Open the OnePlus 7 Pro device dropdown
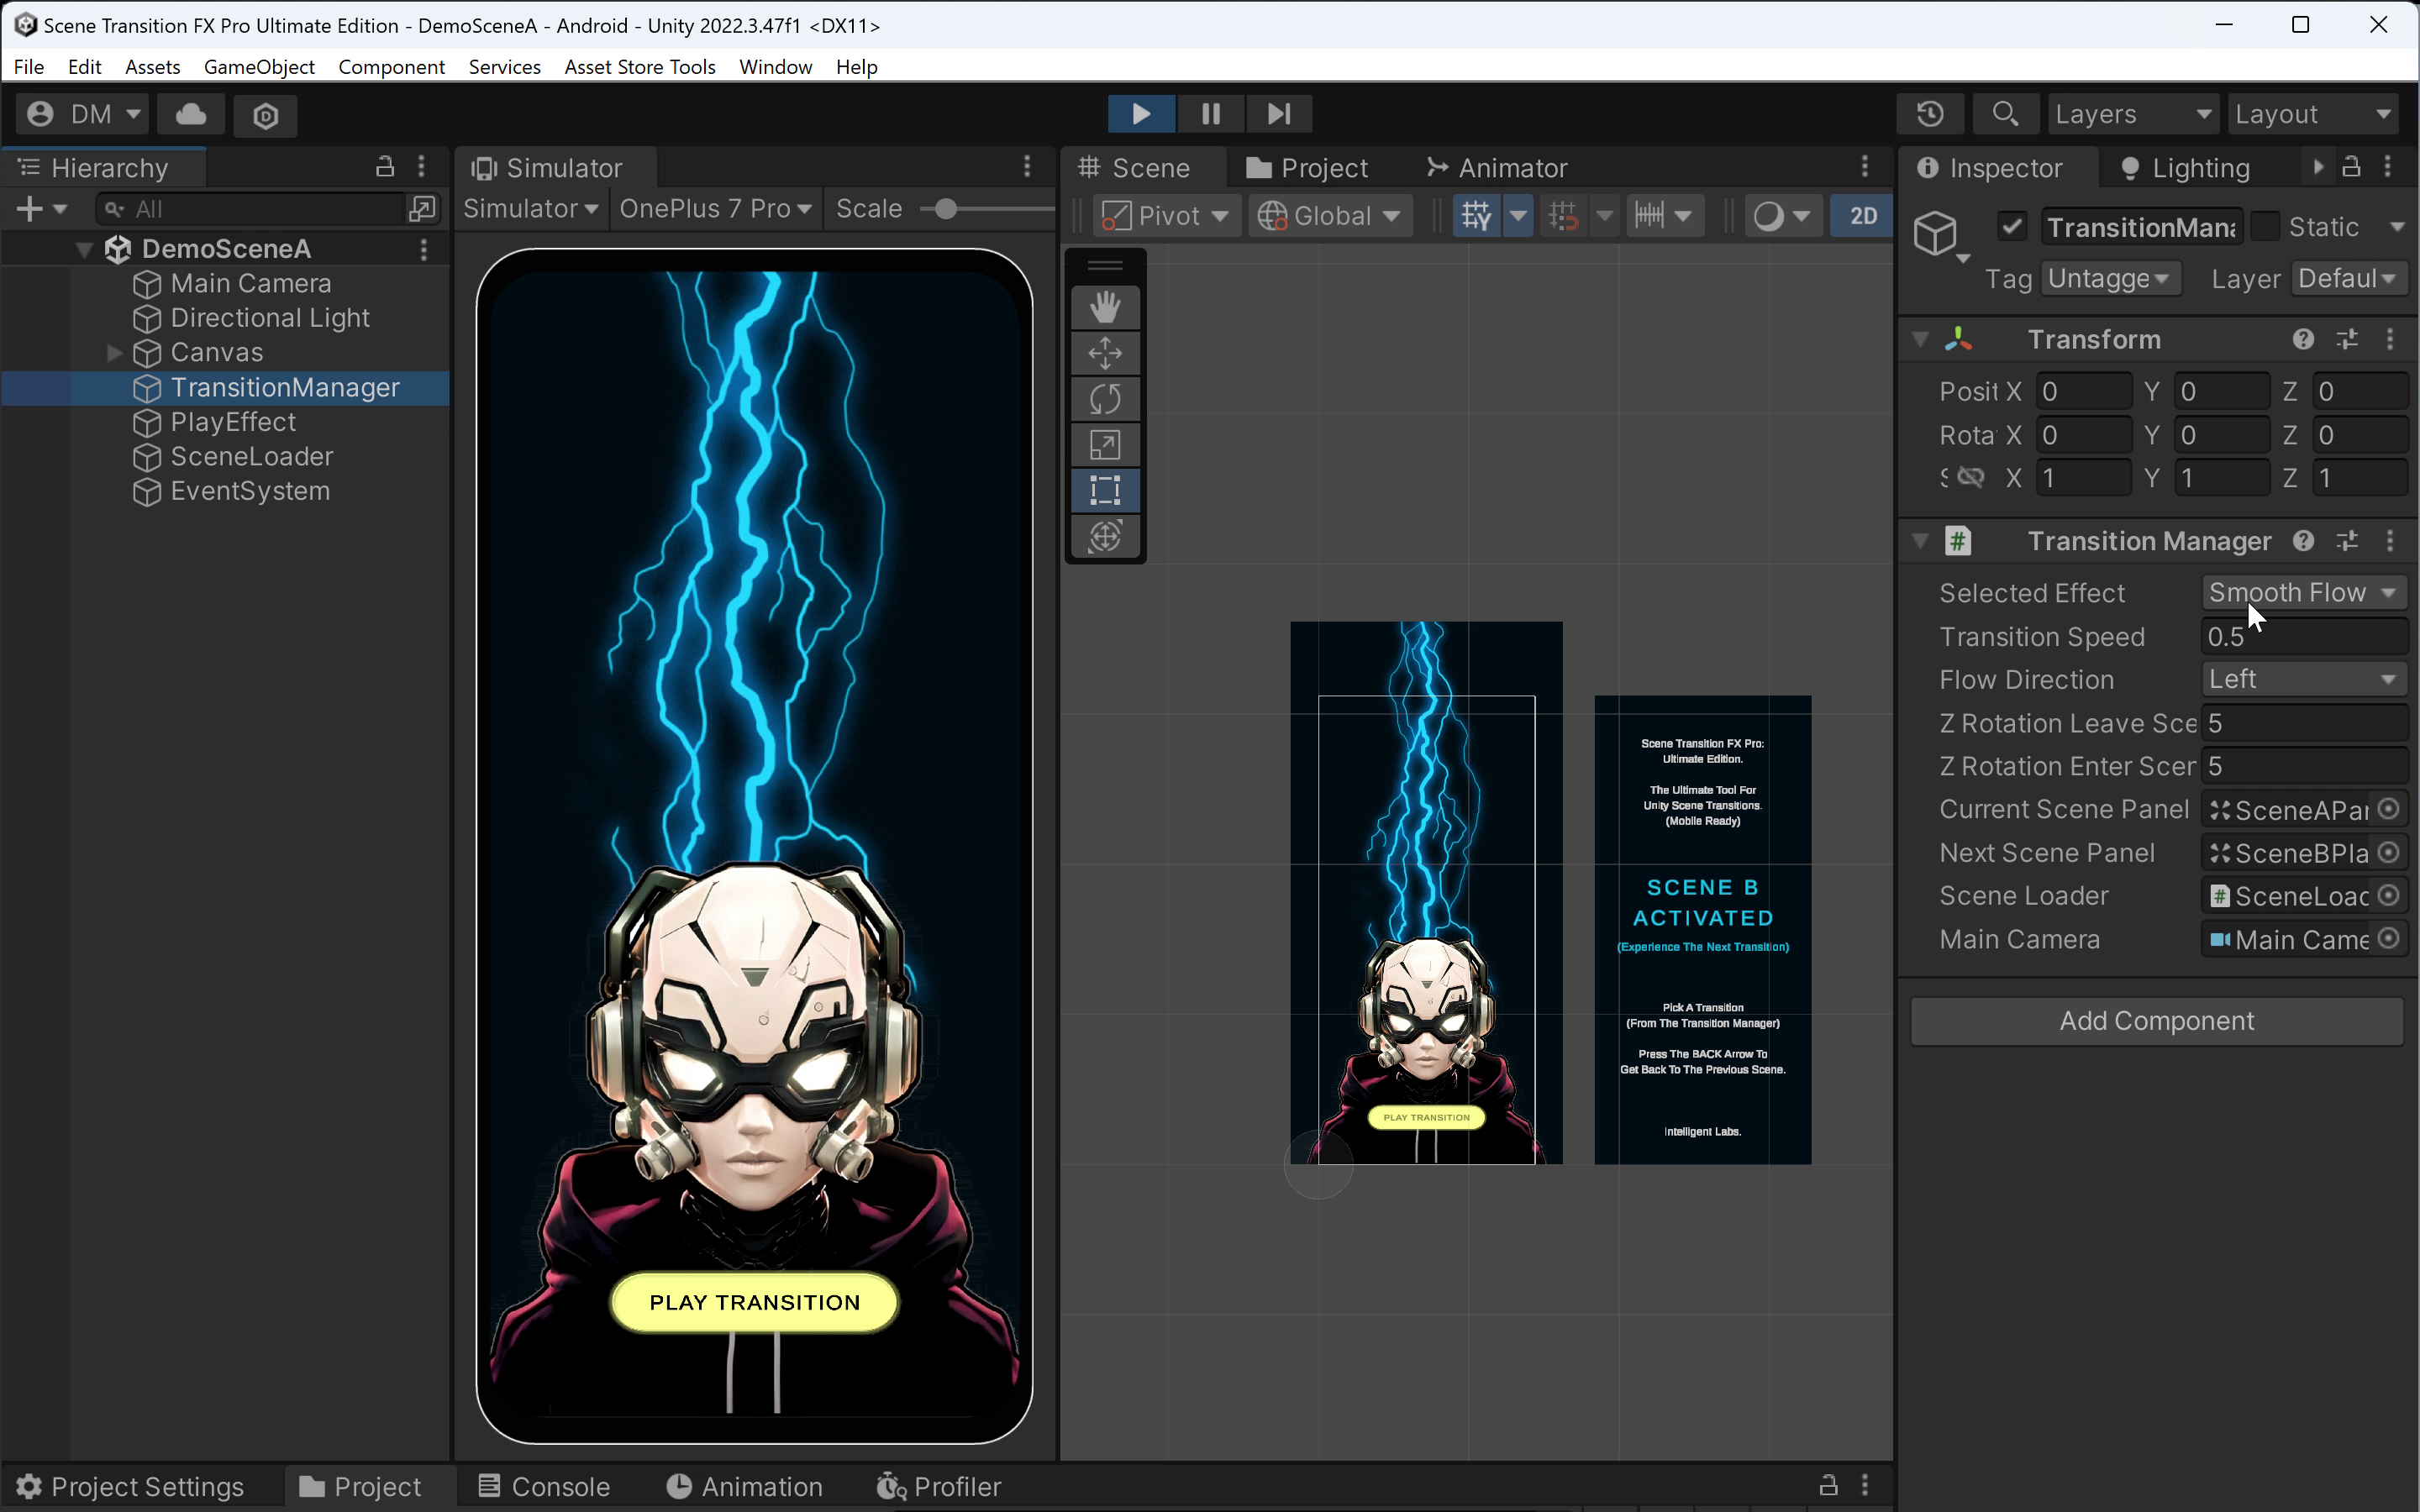The width and height of the screenshot is (2420, 1512). pyautogui.click(x=714, y=209)
